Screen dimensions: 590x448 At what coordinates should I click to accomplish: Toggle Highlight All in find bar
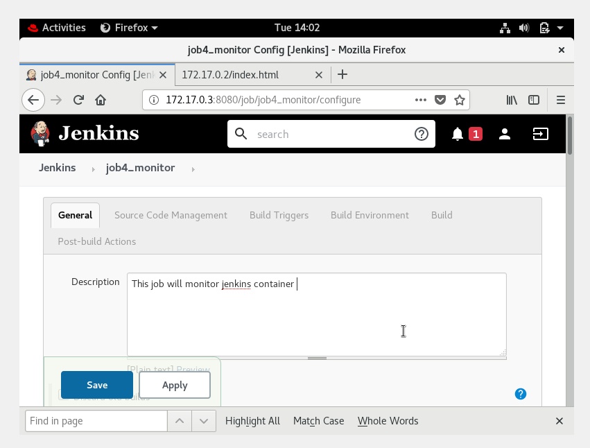tap(252, 421)
